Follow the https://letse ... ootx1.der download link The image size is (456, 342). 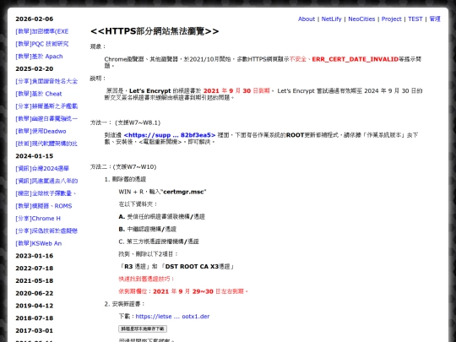(172, 317)
